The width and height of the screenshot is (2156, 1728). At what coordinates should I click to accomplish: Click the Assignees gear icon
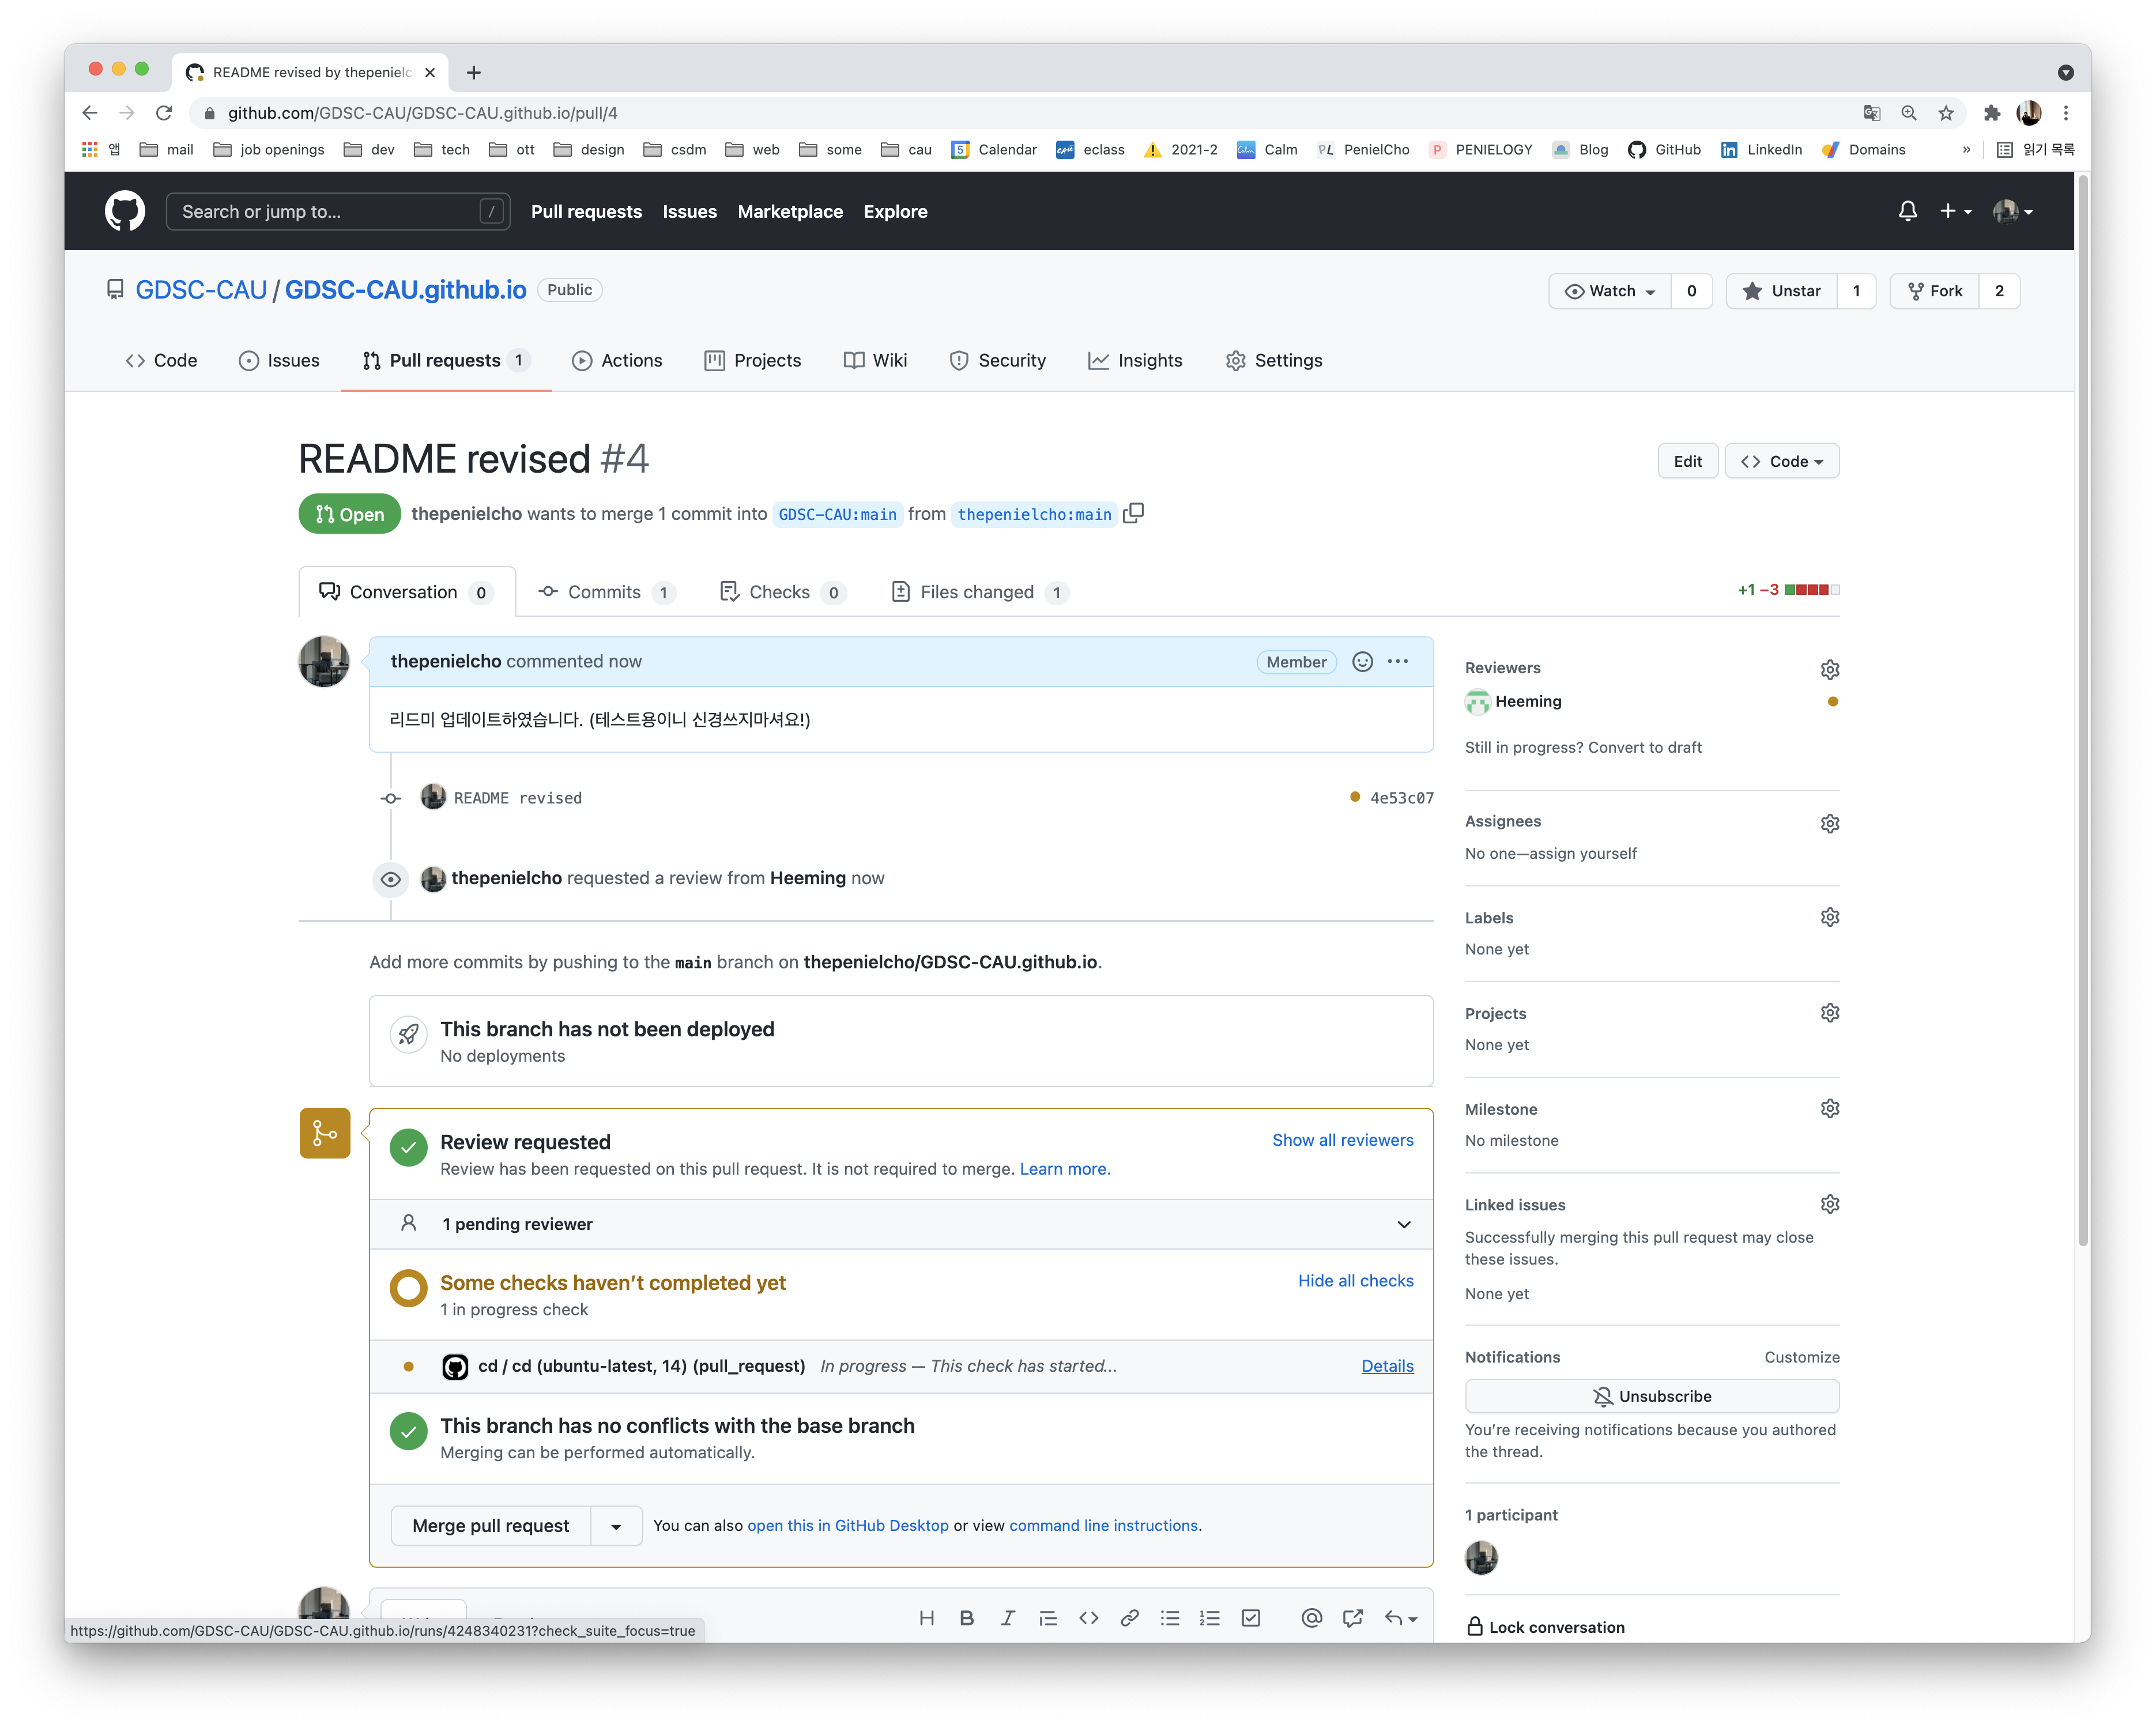coord(1829,823)
